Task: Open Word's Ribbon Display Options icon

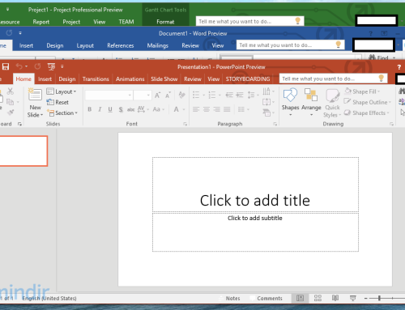Action: click(x=384, y=33)
